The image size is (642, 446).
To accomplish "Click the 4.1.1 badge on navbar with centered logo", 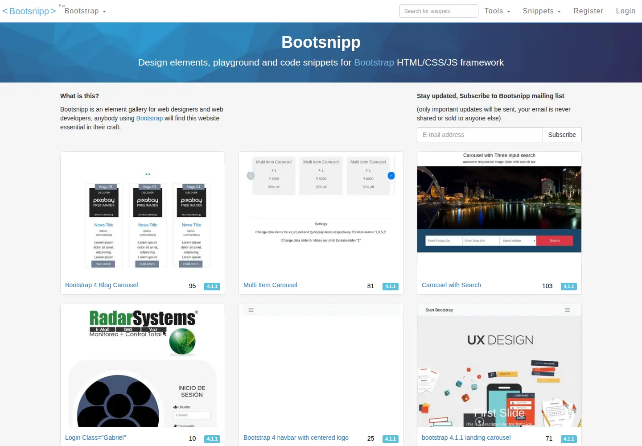I will pos(391,439).
